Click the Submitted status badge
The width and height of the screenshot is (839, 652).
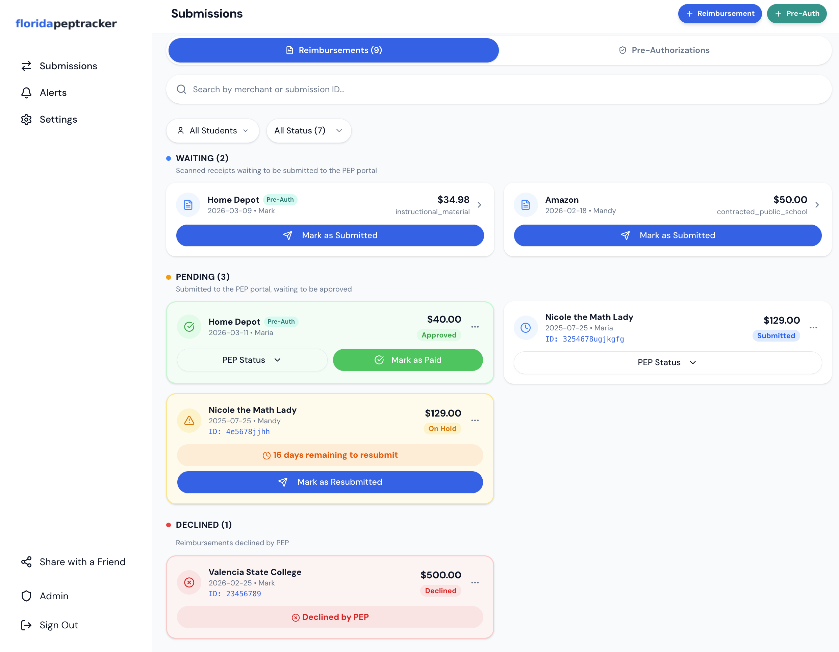(x=776, y=336)
